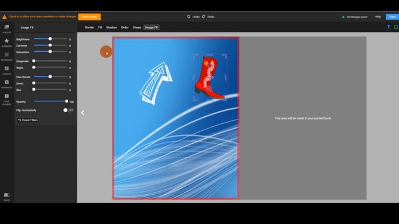Click the orange warning triangle icon
This screenshot has width=399, height=224.
click(4, 17)
